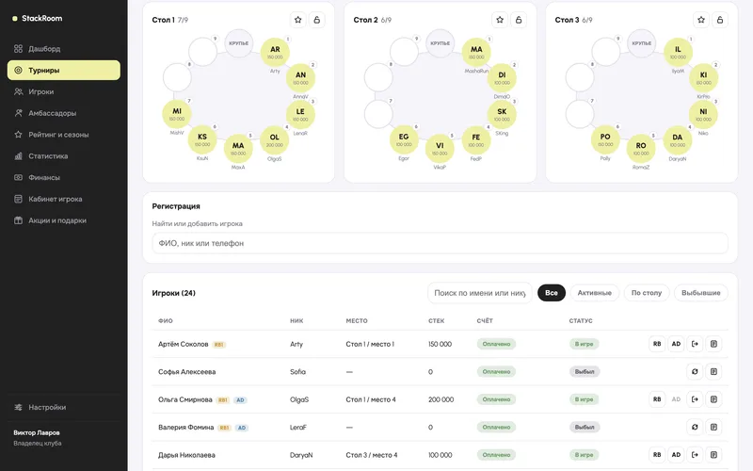The height and width of the screenshot is (471, 753).
Task: Select empty seat 9 at Стол 1
Action: [x=202, y=52]
